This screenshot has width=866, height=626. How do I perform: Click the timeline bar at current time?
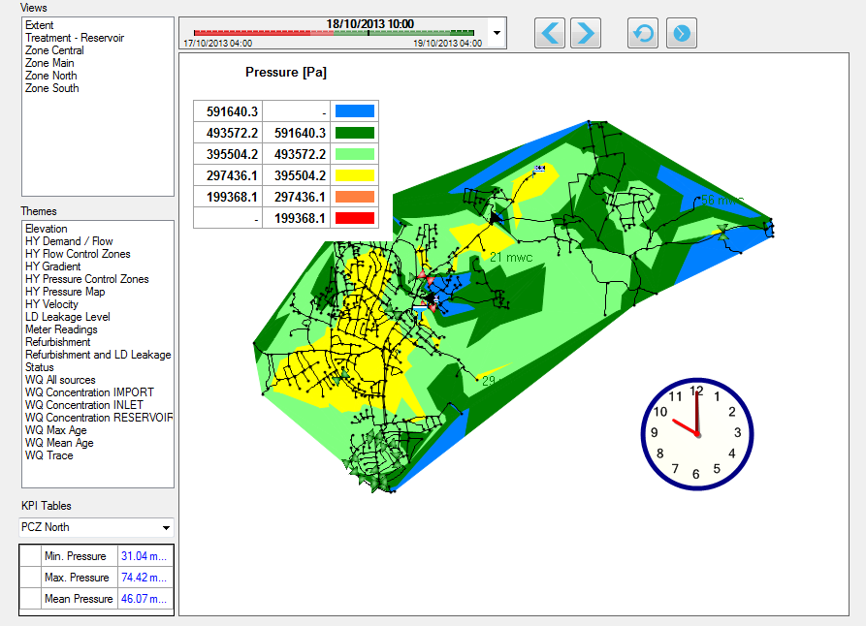[x=368, y=33]
